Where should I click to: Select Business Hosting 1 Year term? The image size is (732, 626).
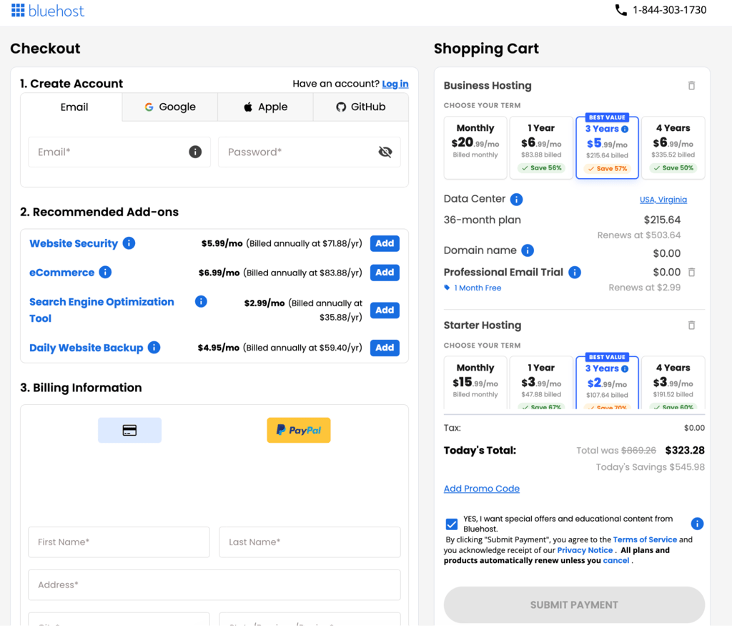point(541,147)
